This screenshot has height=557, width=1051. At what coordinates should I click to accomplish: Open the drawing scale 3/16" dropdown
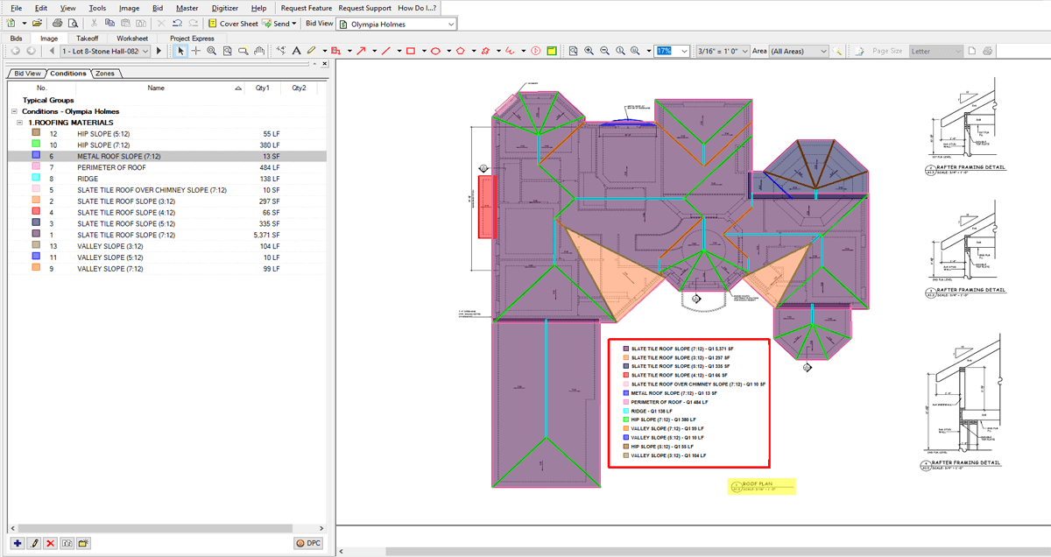click(745, 51)
